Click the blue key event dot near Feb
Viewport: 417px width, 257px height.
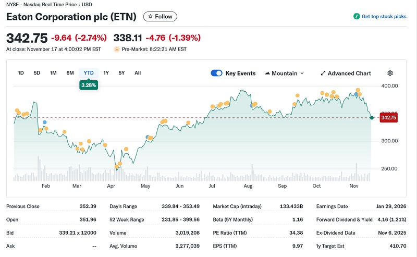(45, 122)
